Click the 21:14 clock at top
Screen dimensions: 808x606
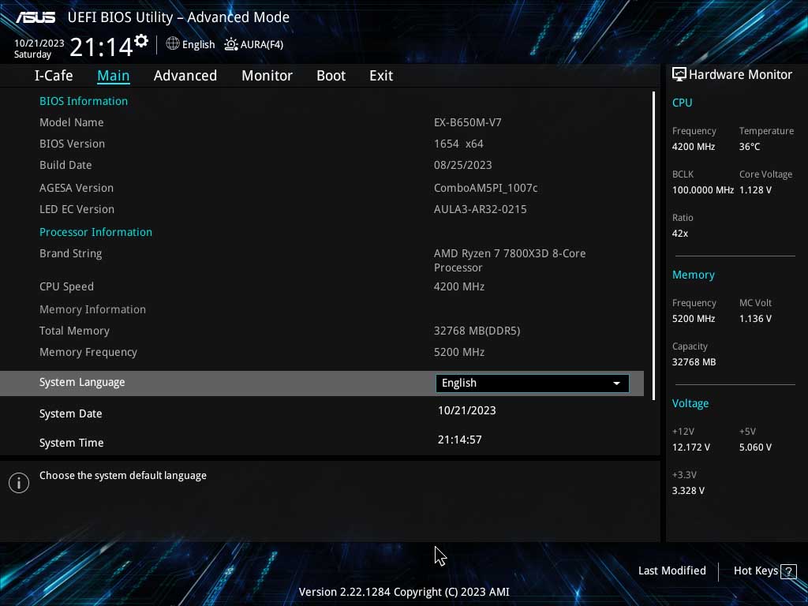[101, 47]
